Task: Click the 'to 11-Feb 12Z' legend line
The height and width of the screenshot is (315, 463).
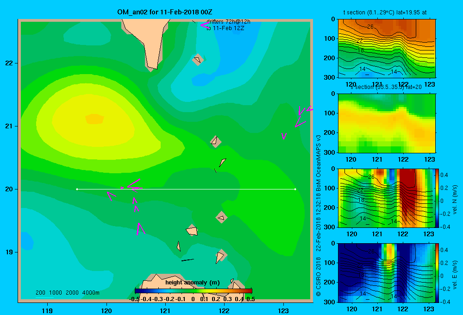Action: (x=225, y=28)
